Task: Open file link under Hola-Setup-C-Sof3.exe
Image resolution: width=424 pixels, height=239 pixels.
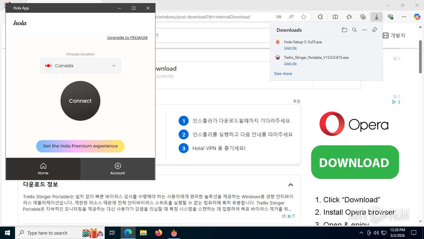Action: [290, 48]
